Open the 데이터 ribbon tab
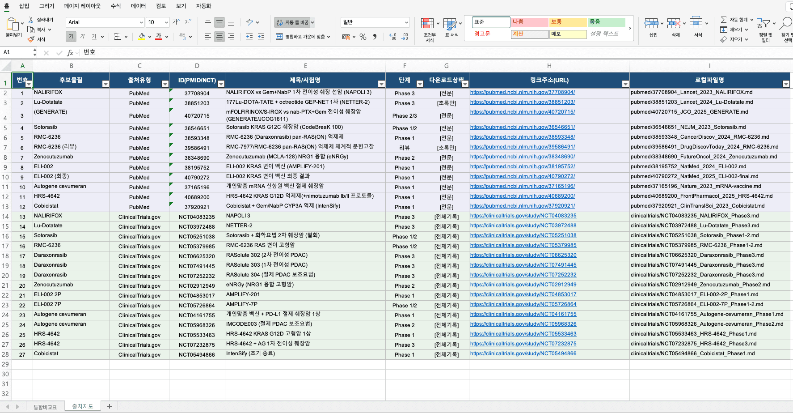Image resolution: width=793 pixels, height=413 pixels. [x=139, y=6]
